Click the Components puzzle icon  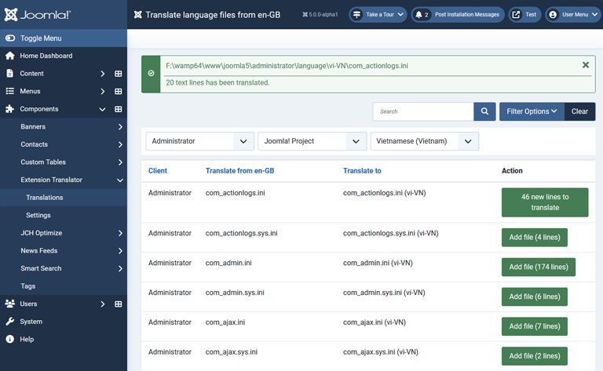10,109
